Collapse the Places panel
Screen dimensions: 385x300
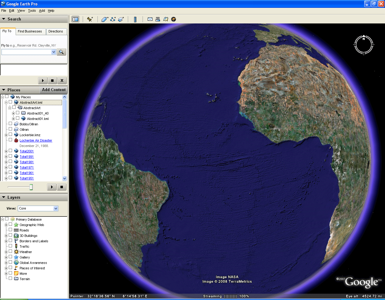(4, 90)
